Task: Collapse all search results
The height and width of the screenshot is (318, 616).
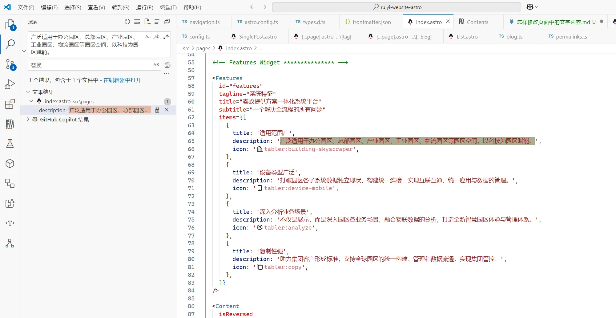Action: pyautogui.click(x=167, y=22)
